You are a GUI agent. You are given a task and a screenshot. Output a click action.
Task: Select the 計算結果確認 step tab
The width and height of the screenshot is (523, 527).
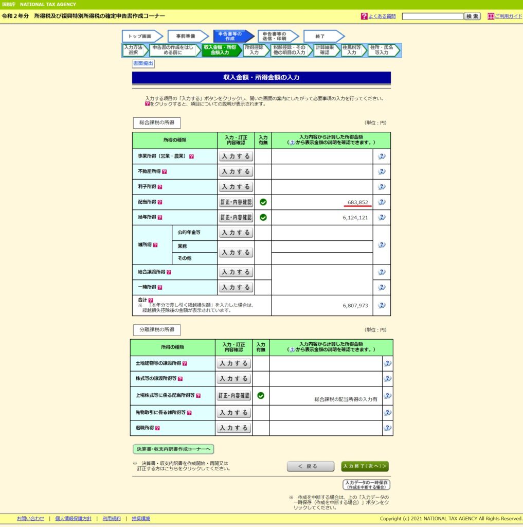tap(324, 50)
